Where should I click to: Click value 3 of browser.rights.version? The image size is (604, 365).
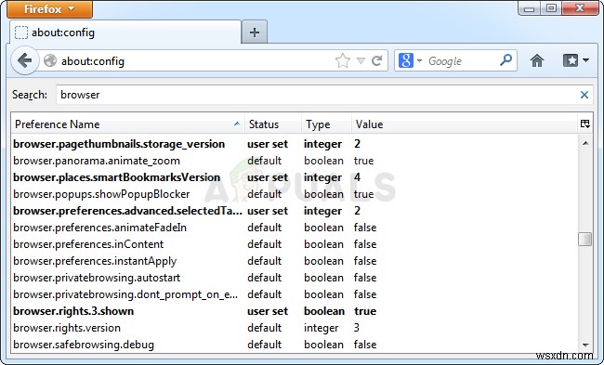click(x=357, y=328)
